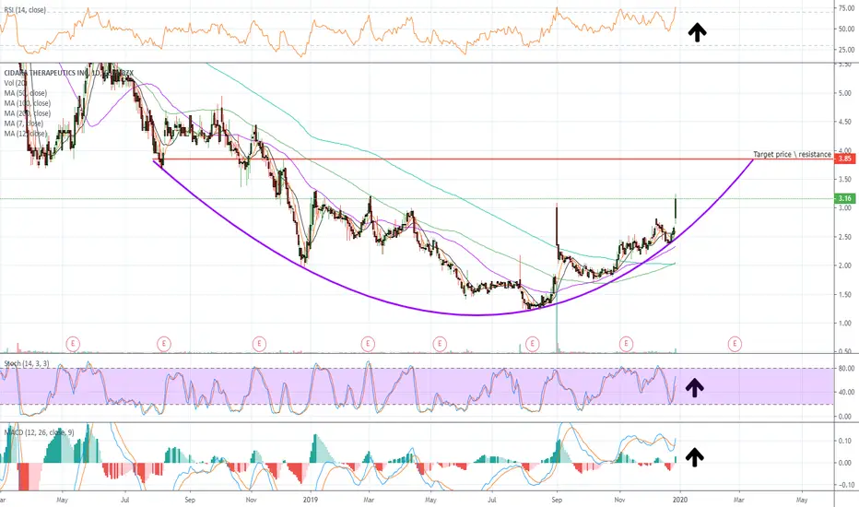
Task: Click the 2.50 price scale label
Action: (x=845, y=237)
